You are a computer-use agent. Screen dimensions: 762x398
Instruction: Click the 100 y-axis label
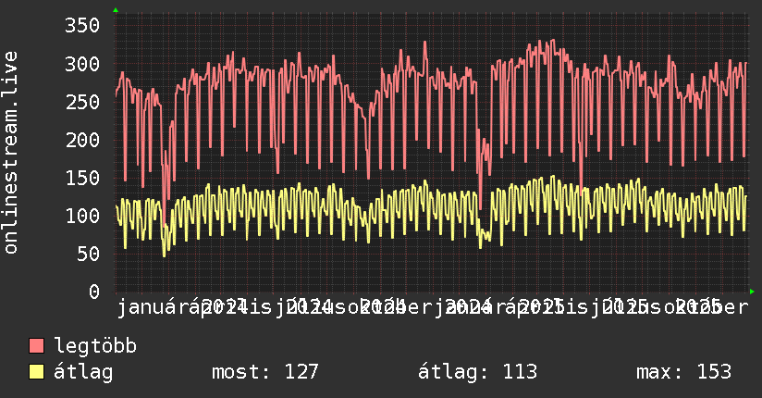(x=82, y=216)
